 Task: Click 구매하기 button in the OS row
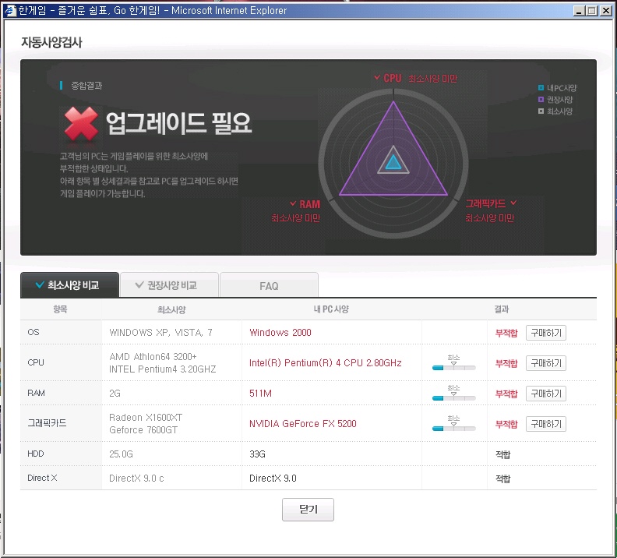[546, 333]
